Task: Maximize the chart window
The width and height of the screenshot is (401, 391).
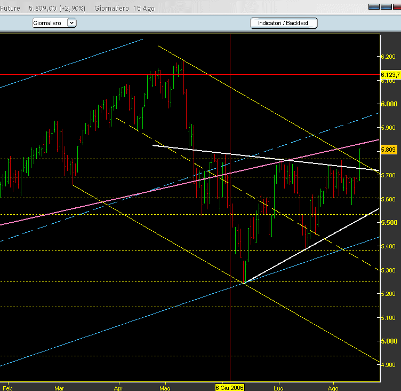Action: 386,6
